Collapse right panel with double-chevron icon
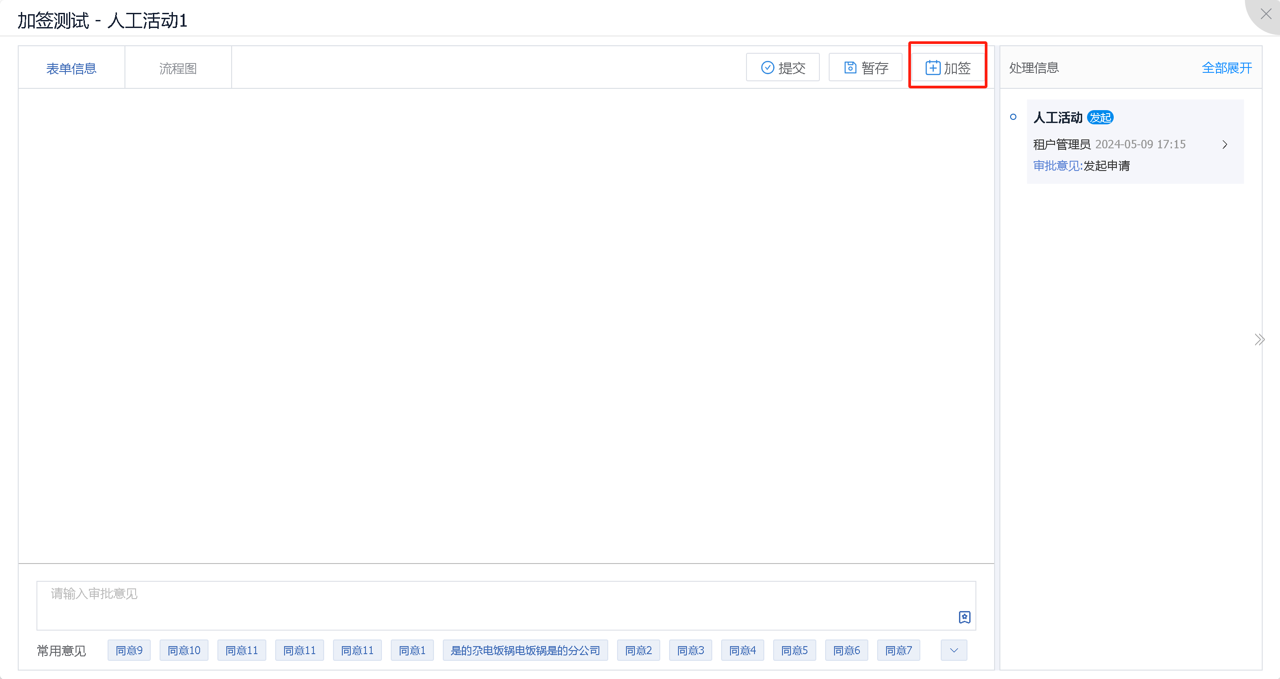 (1259, 339)
